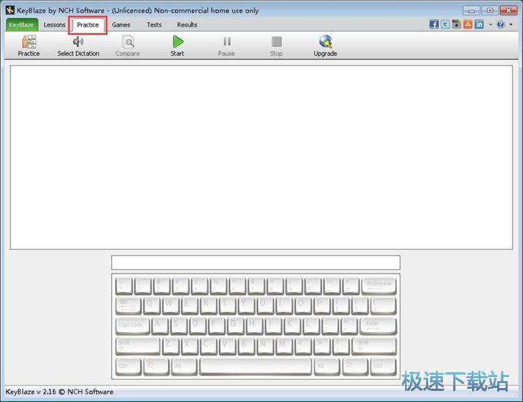Image resolution: width=523 pixels, height=402 pixels.
Task: Click the O key on virtual keyboard
Action: [x=303, y=305]
